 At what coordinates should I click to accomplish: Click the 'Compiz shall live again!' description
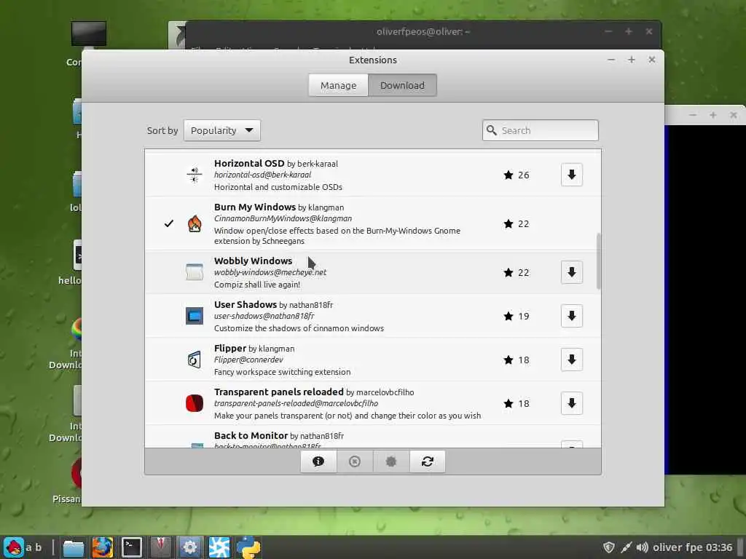pyautogui.click(x=257, y=285)
